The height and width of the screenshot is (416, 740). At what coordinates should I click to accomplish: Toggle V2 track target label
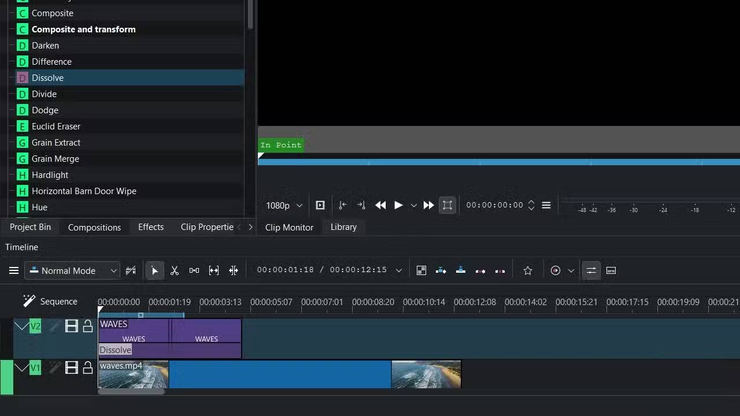coord(35,326)
